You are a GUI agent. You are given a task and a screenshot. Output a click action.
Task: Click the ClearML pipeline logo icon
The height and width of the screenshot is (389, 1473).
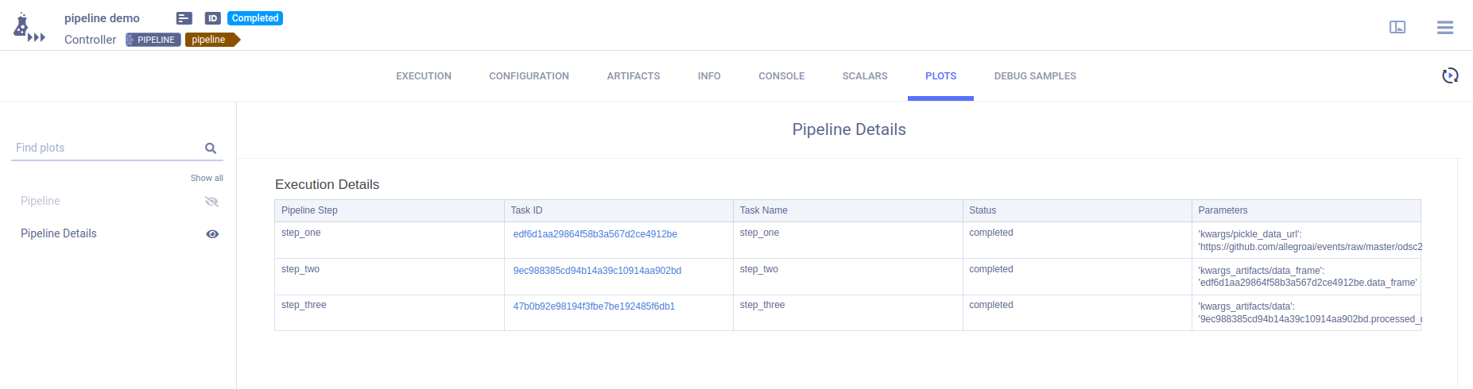(27, 28)
